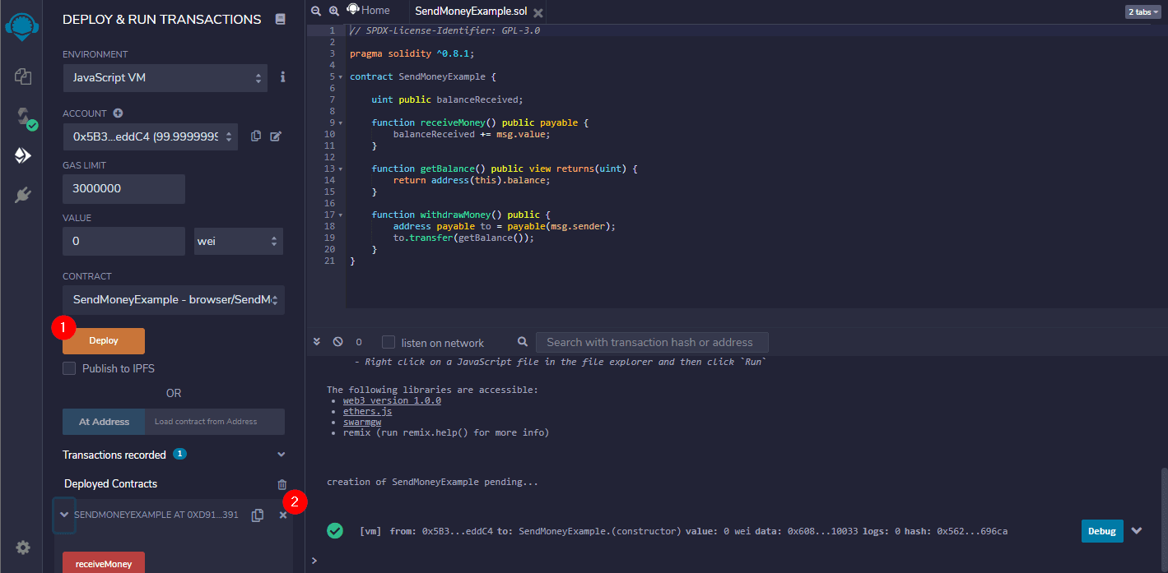Screen dimensions: 1168x573
Task: Click the Transactions recorded count badge
Action: 179,454
